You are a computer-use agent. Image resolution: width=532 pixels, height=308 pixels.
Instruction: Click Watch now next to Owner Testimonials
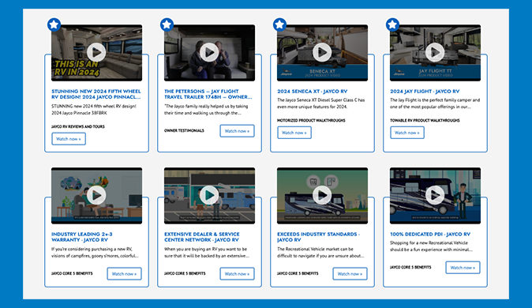point(237,131)
